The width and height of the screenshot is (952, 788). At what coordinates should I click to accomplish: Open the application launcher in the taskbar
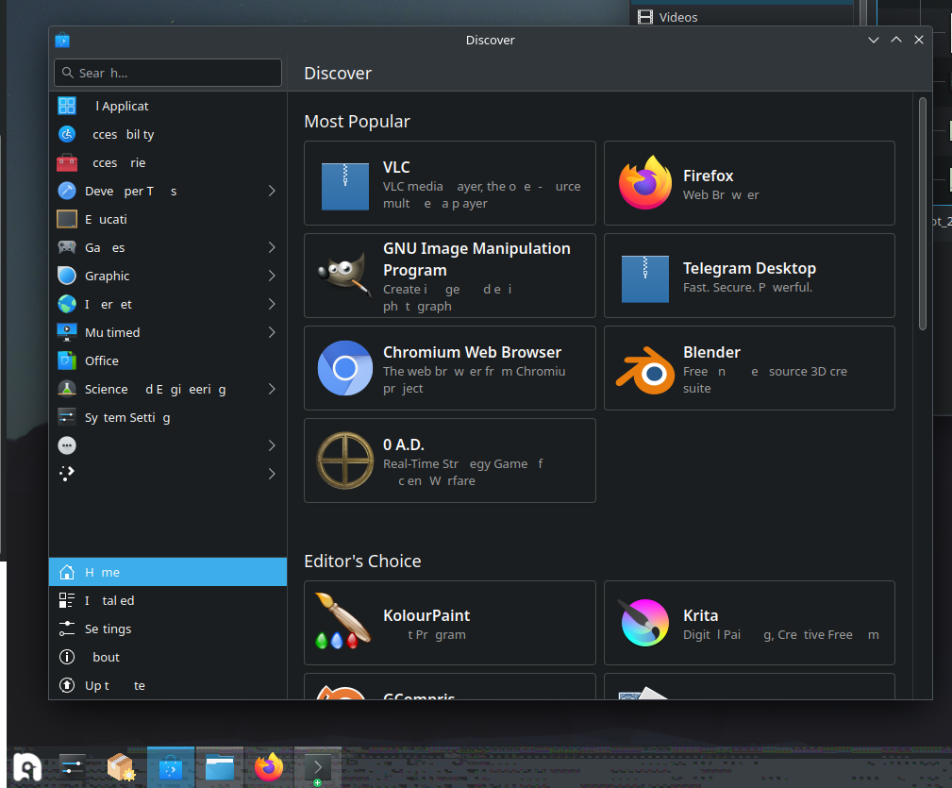pos(27,766)
